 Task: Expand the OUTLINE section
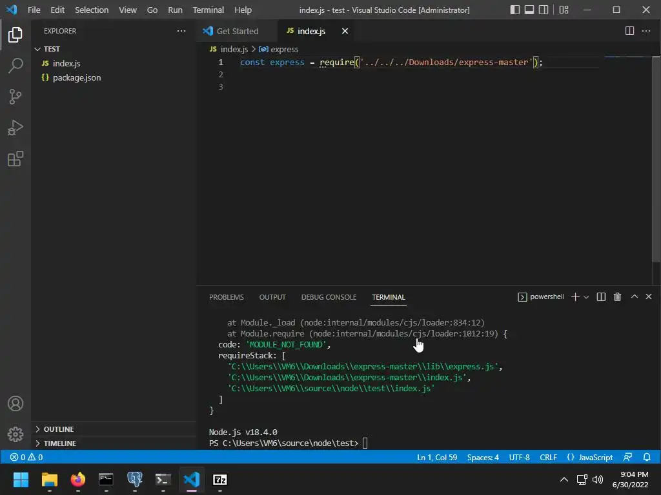[114, 429]
